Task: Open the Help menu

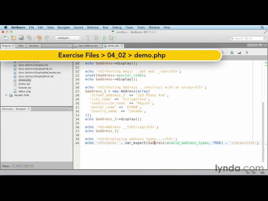Action: click(x=167, y=27)
